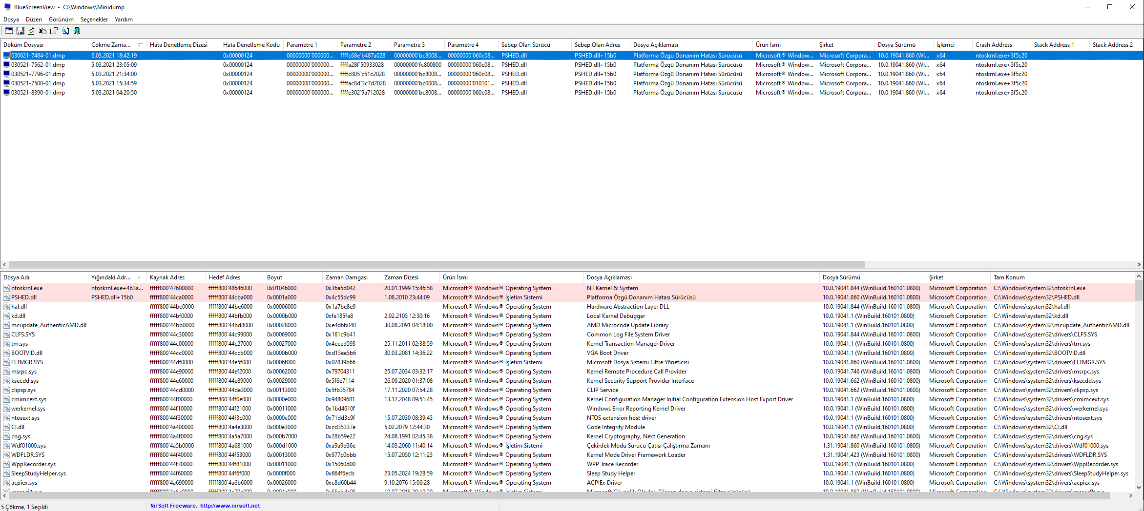The height and width of the screenshot is (511, 1144).
Task: Select the crash time 5.03.2021 04:20:50
Action: (x=114, y=93)
